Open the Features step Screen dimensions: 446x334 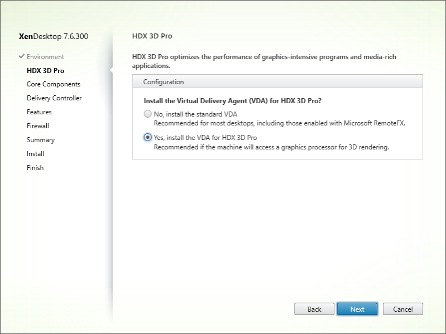pyautogui.click(x=39, y=112)
